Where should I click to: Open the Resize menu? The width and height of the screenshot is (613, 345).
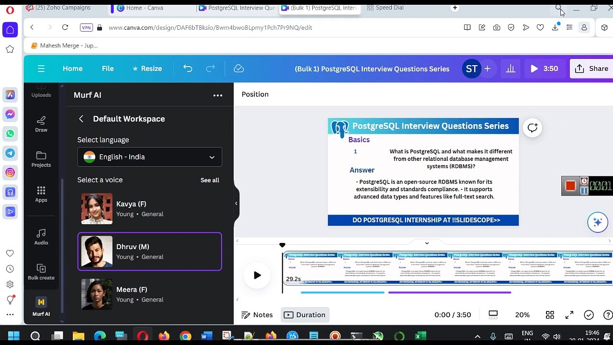click(147, 69)
